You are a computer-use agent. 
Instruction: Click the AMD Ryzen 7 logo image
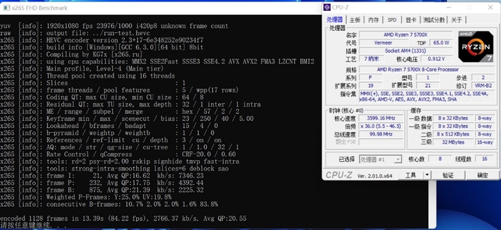476,47
